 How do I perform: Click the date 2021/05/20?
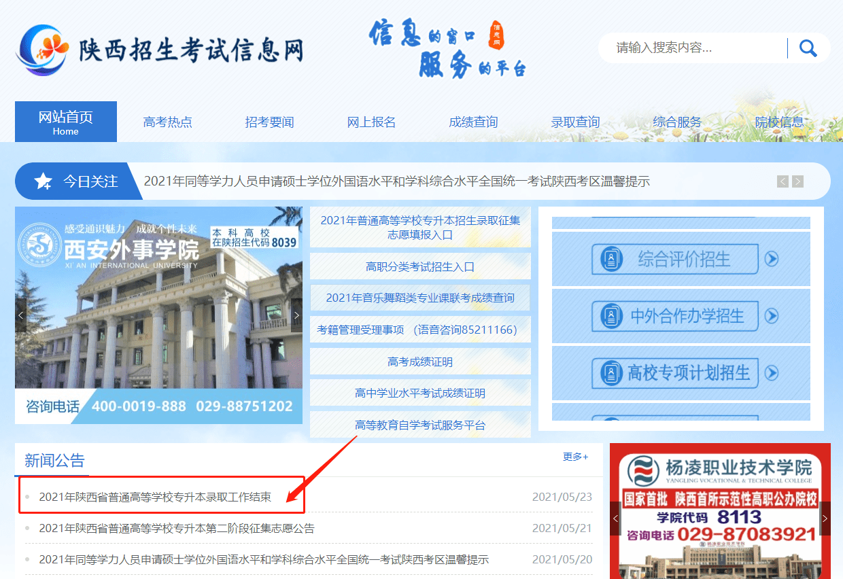click(562, 559)
